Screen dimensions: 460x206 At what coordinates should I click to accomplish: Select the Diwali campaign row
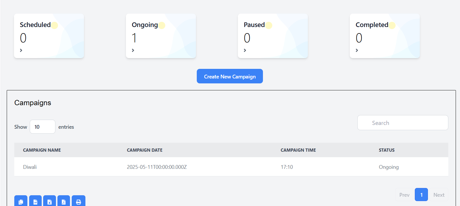(x=231, y=167)
